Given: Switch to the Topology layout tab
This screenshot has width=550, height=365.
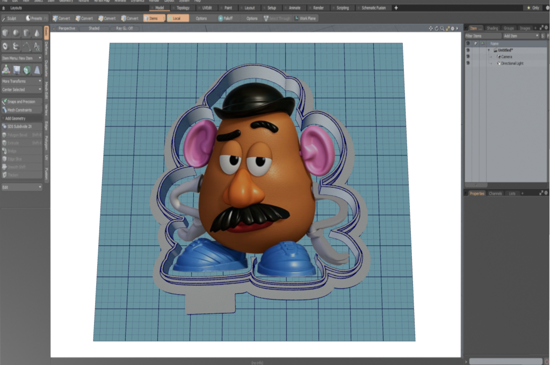Looking at the screenshot, I should [x=183, y=8].
